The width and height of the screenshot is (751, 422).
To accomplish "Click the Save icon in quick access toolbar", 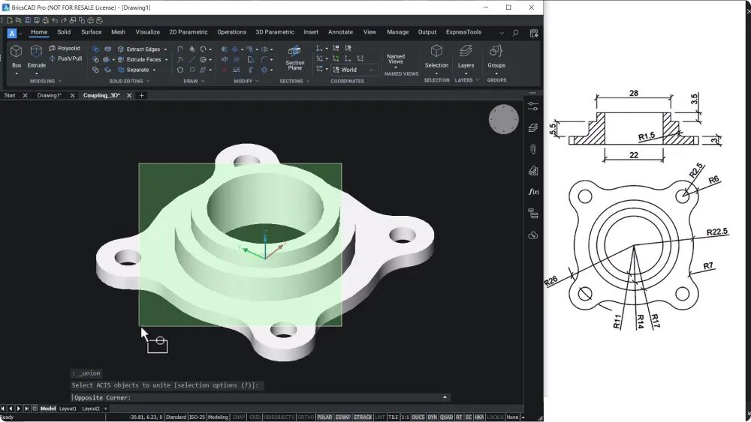I will coord(28,20).
